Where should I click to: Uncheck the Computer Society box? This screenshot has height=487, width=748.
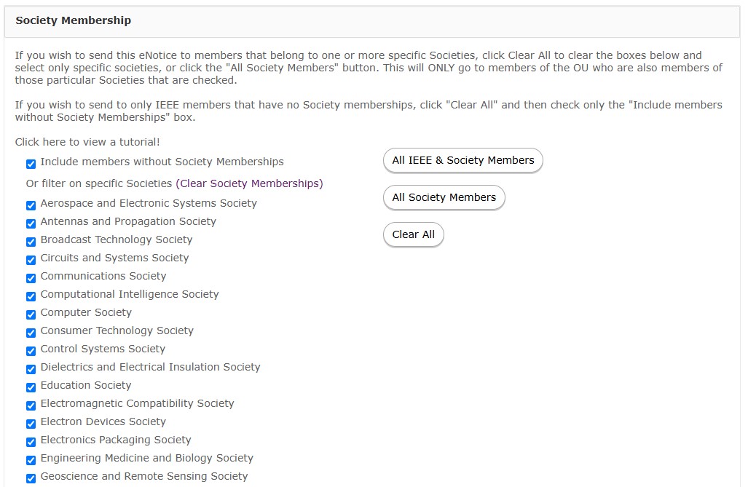pyautogui.click(x=31, y=314)
